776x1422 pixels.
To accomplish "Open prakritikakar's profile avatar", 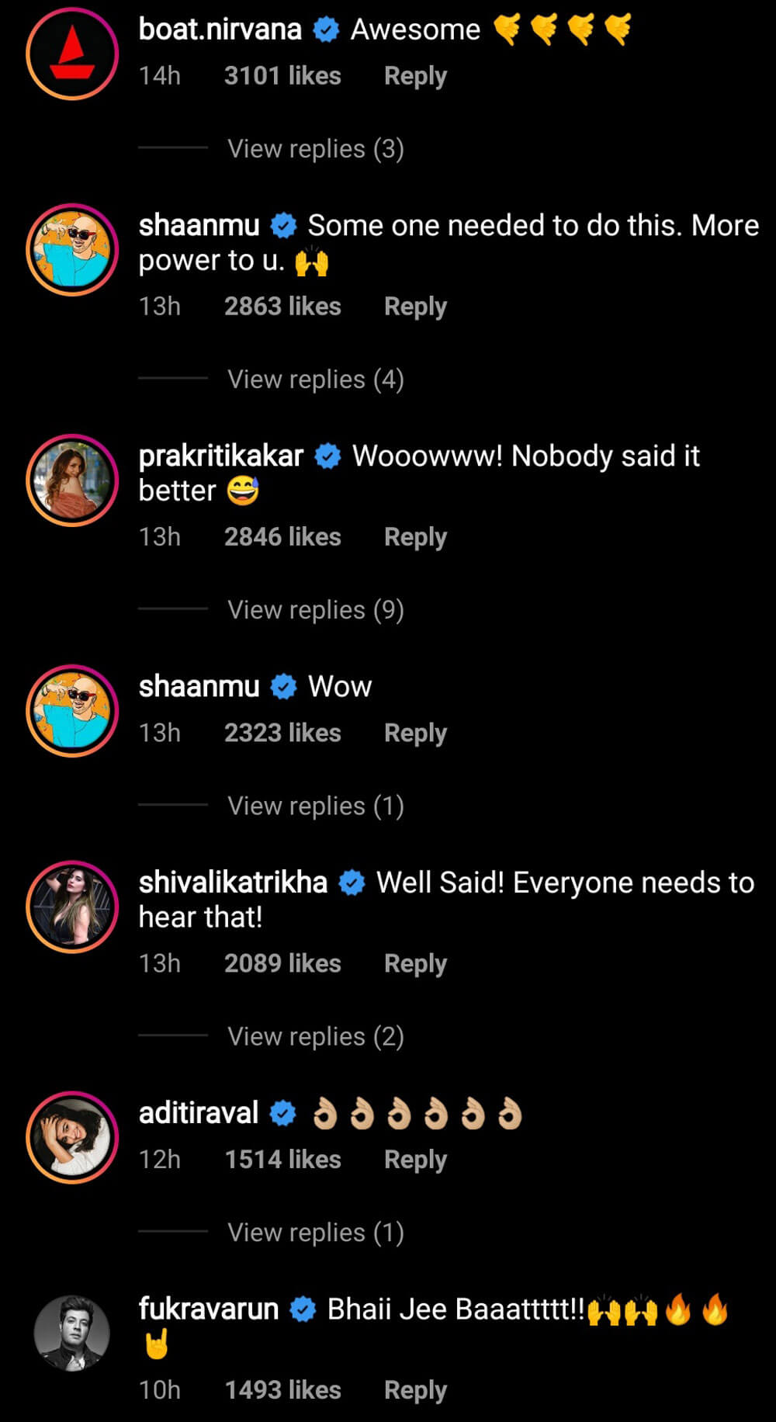I will coord(72,480).
